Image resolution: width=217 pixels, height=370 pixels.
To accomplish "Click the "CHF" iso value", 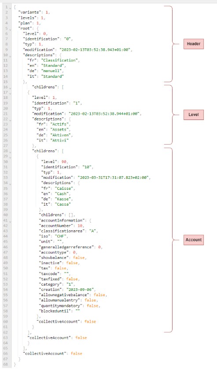I will click(x=60, y=236).
